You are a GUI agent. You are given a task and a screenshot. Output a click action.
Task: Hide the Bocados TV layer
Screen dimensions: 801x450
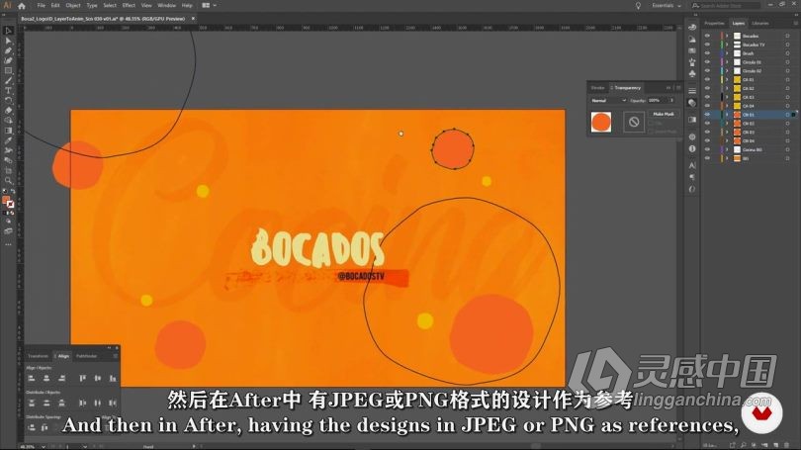(x=707, y=45)
